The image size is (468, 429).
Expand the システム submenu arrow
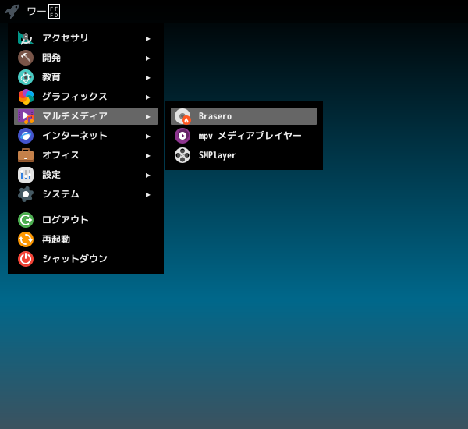point(147,195)
